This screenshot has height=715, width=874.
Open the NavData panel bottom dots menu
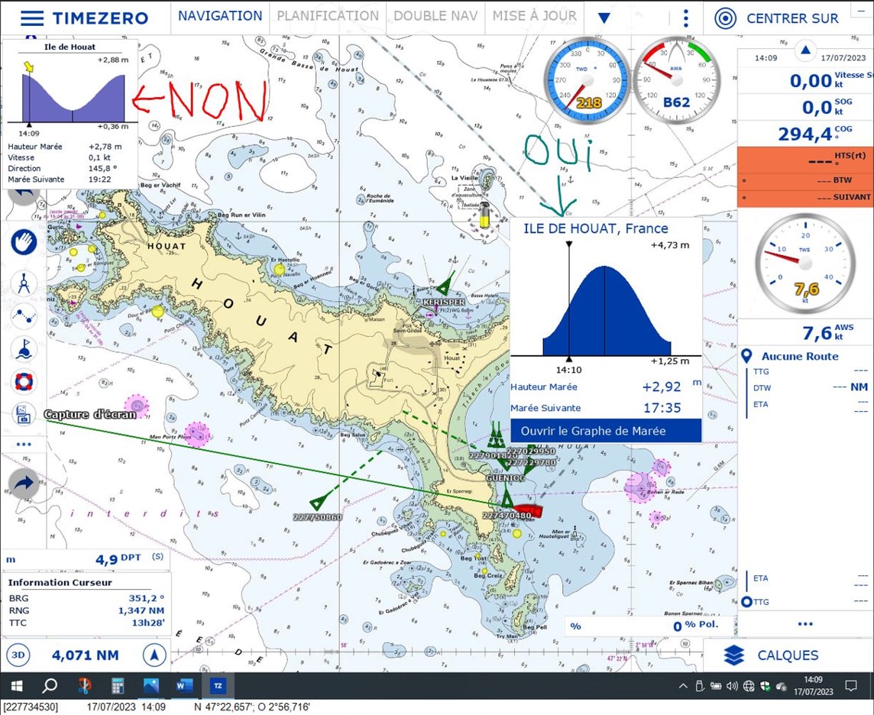click(805, 623)
